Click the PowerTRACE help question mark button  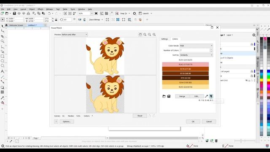coord(56,122)
